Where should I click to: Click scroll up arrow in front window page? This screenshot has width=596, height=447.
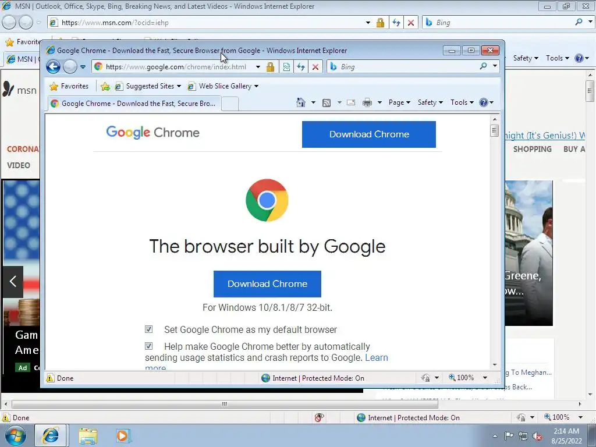tap(495, 119)
